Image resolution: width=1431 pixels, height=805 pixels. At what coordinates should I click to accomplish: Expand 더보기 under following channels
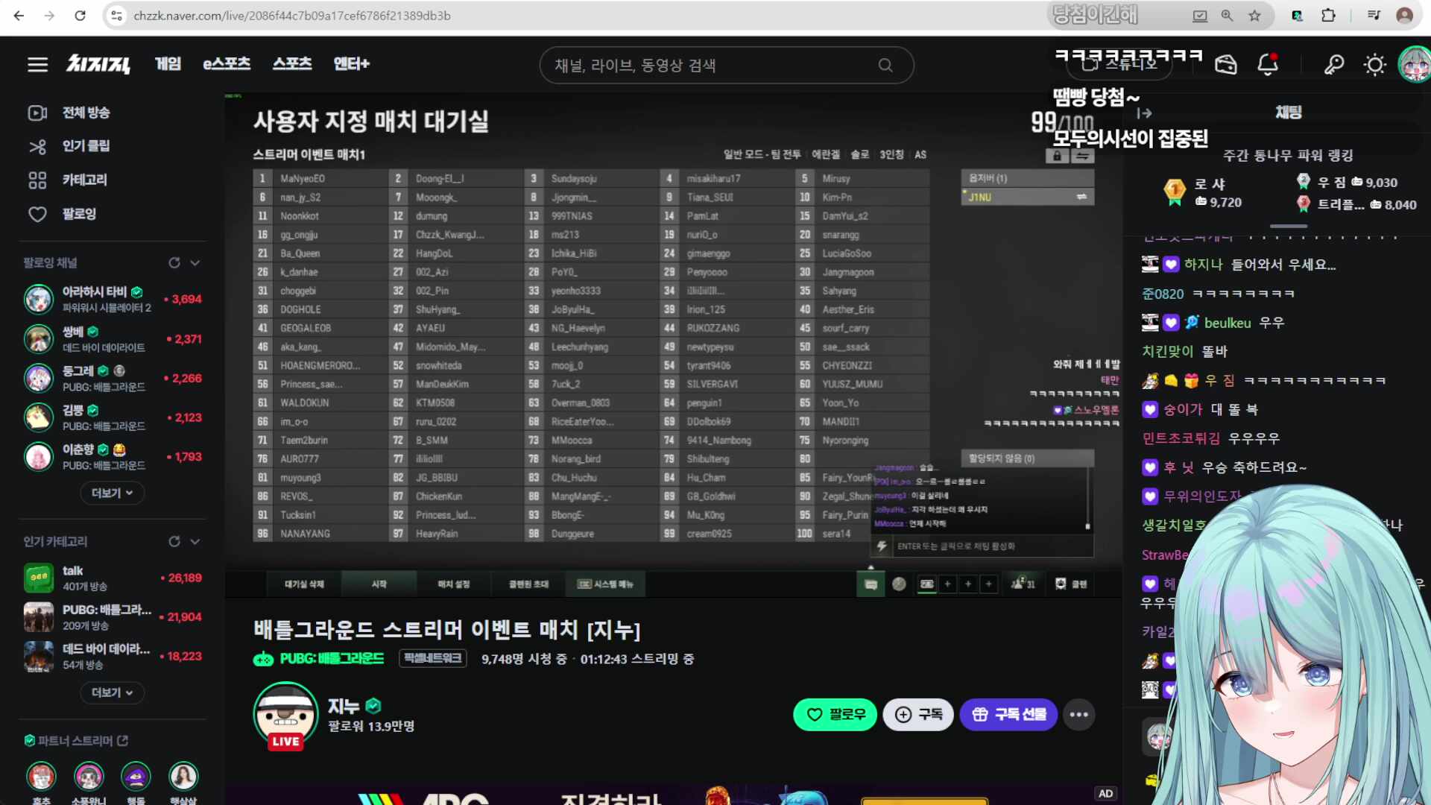click(x=112, y=493)
